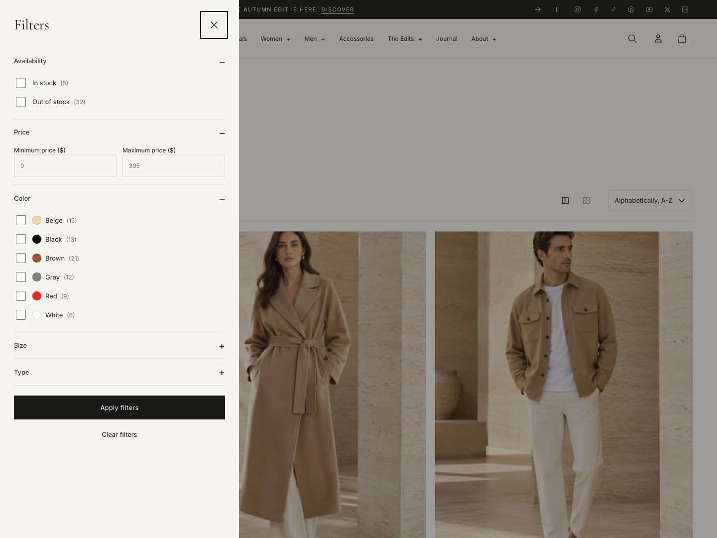Open the Alphabetically, A-Z sort dropdown
The width and height of the screenshot is (717, 538).
coord(650,200)
